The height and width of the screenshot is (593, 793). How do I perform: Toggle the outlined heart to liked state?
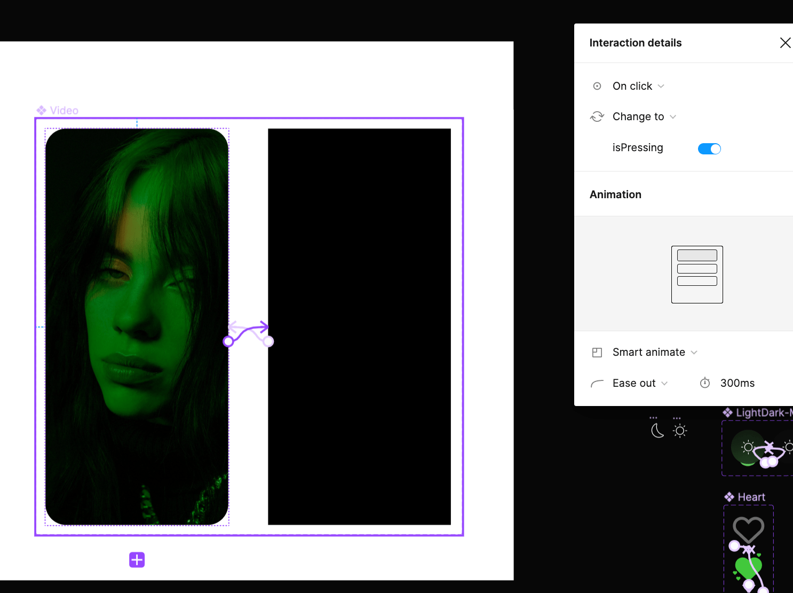[x=748, y=529]
